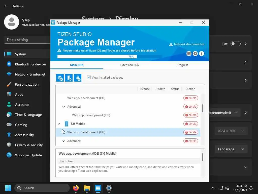The width and height of the screenshot is (258, 194).
Task: Open Personalization in Settings sidebar
Action: (27, 84)
